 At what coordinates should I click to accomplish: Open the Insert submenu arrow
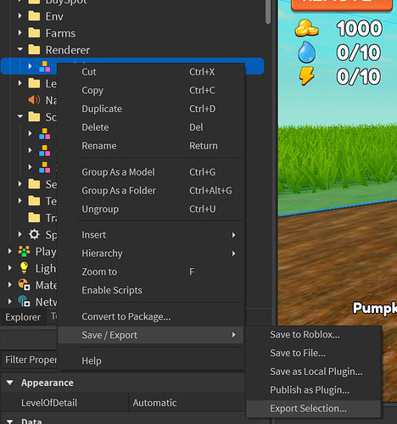click(x=233, y=235)
